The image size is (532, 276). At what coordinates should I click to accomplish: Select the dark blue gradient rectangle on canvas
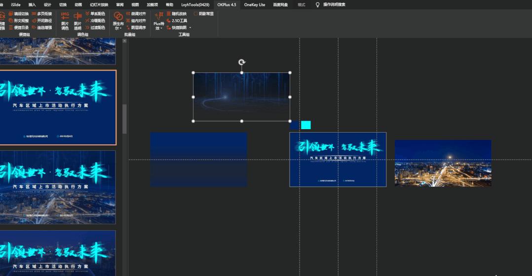click(x=198, y=160)
